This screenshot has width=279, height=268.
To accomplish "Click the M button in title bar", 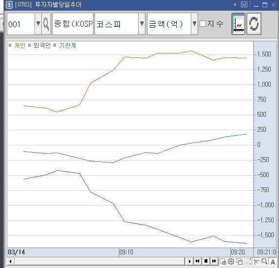I will coord(244,4).
